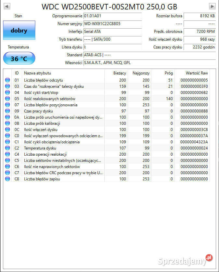Click the Najgorszy column header

coord(139,73)
